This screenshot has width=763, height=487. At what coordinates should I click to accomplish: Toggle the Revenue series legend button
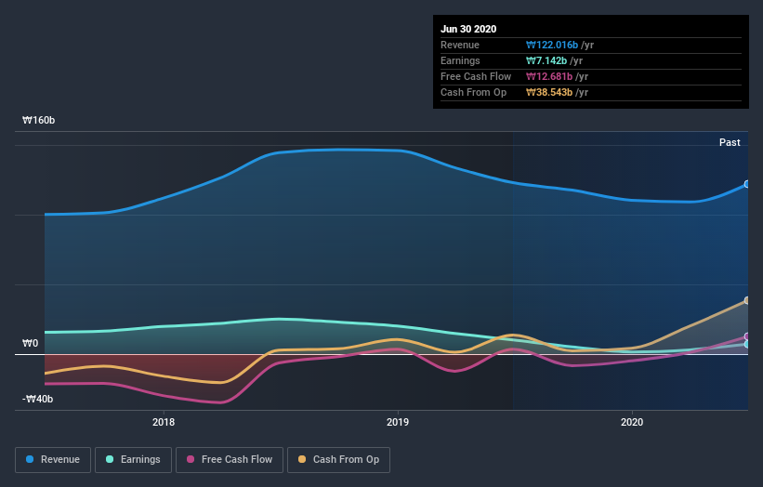(53, 460)
